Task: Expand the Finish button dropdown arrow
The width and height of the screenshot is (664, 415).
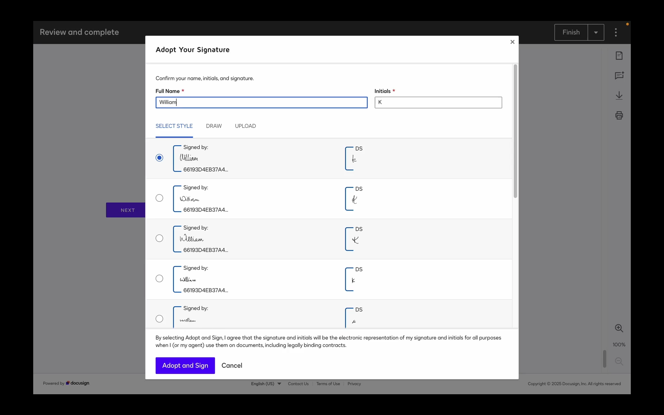Action: coord(596,33)
